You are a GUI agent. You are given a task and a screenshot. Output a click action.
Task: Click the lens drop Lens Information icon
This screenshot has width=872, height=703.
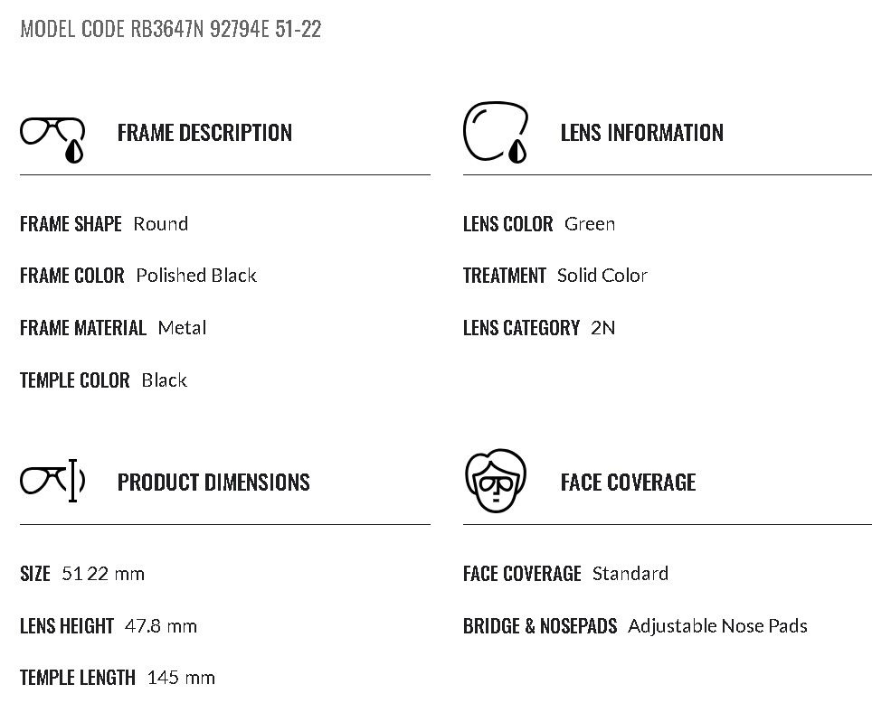[496, 133]
